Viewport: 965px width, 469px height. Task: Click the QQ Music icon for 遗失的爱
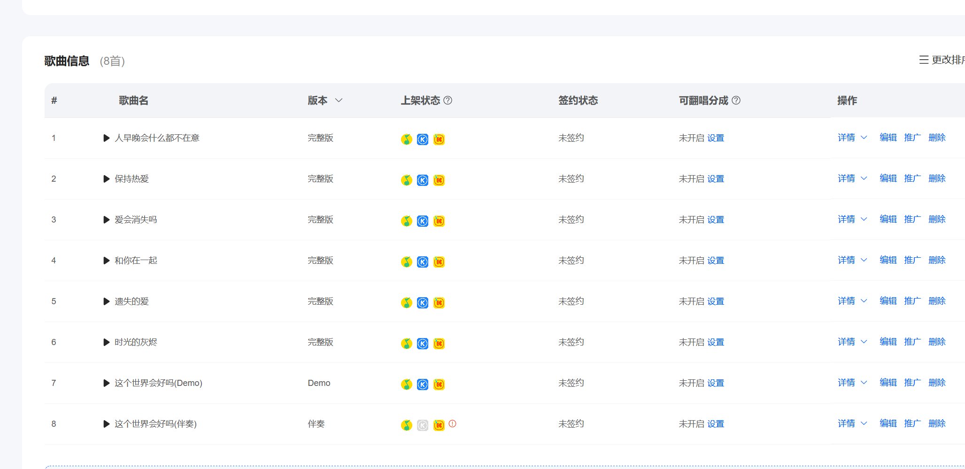coord(406,303)
